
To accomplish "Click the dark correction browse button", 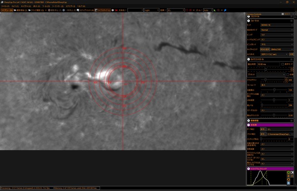I will [x=263, y=129].
